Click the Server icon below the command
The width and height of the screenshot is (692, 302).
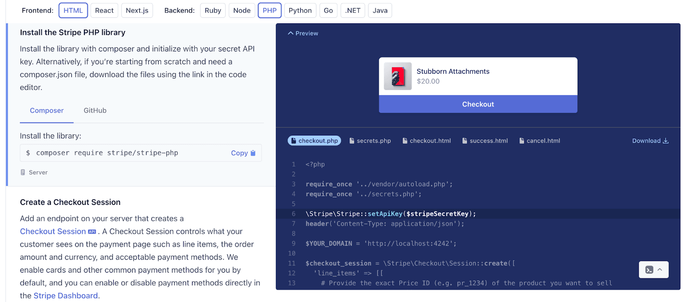pos(23,172)
